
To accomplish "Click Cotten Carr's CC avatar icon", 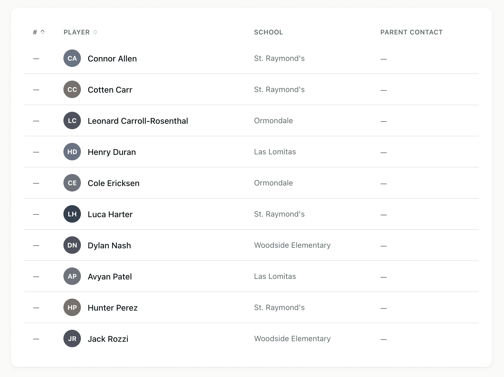I will coord(72,89).
